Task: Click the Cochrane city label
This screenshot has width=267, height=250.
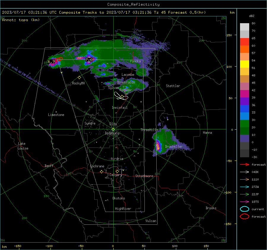Action: (x=97, y=166)
